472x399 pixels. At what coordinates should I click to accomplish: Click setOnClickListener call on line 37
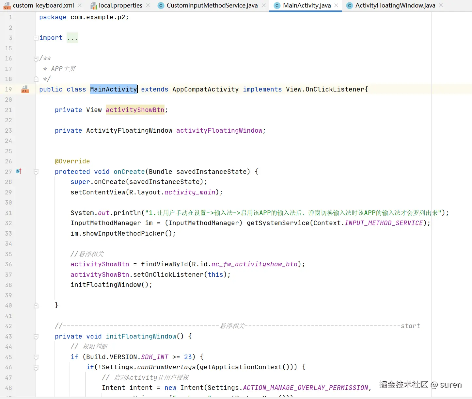[x=168, y=274]
